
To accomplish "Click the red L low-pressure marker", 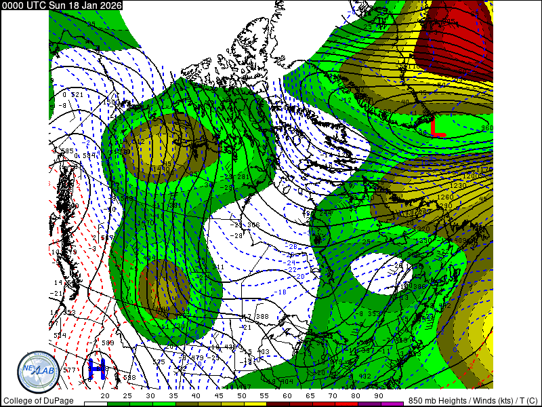I will click(438, 127).
